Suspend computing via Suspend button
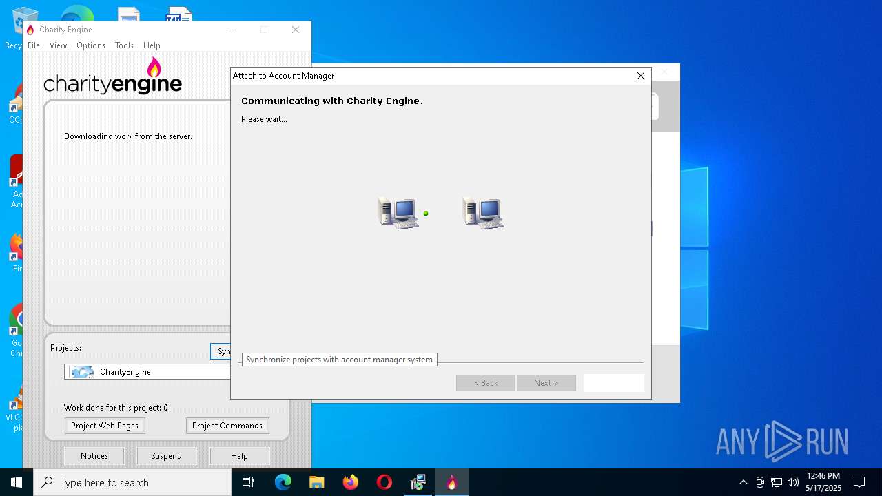This screenshot has width=882, height=496. click(x=166, y=456)
